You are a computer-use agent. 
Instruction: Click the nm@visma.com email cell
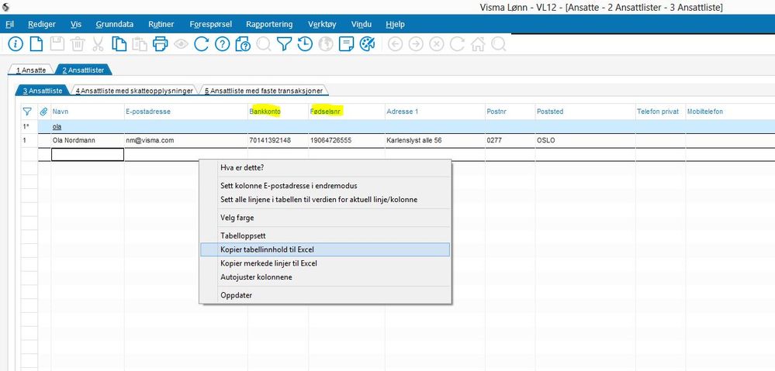185,141
